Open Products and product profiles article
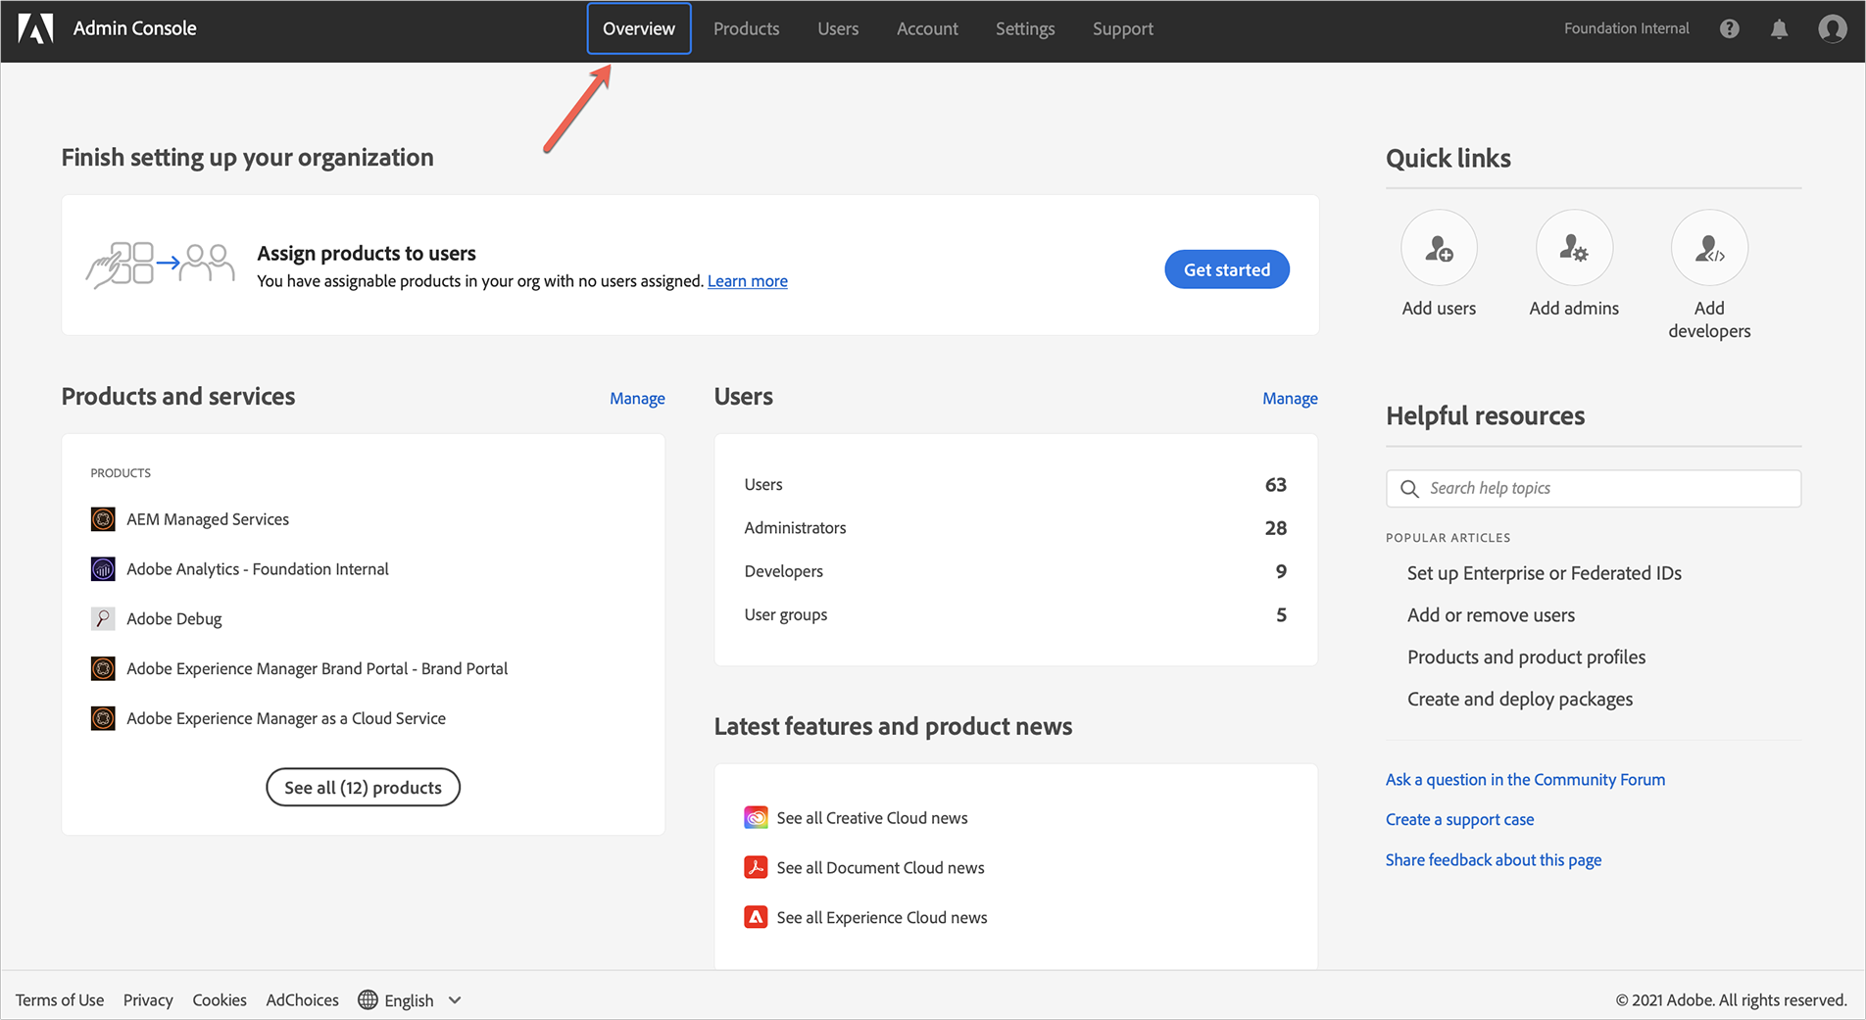Screen dimensions: 1866x1020 1526,657
